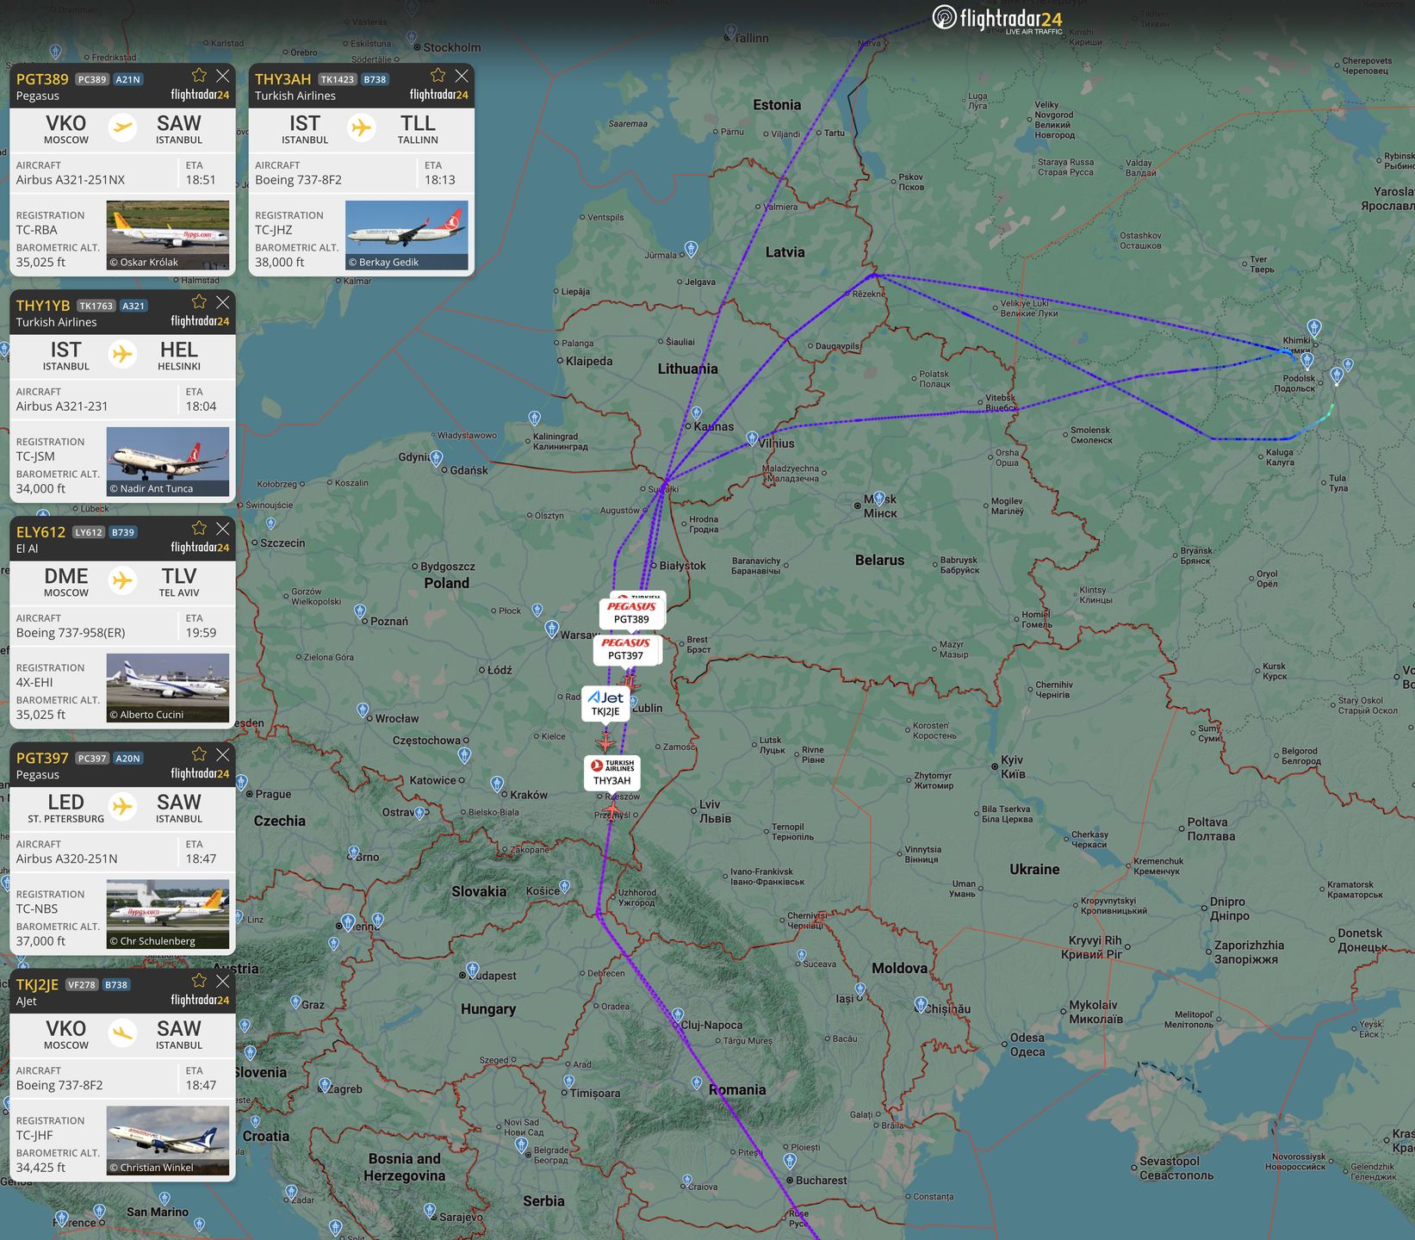Select the Chișinău airport pin
Screen dimensions: 1415x1240
(x=921, y=1006)
